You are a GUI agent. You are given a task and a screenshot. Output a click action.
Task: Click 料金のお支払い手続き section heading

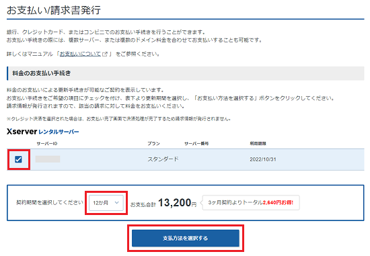(42, 73)
